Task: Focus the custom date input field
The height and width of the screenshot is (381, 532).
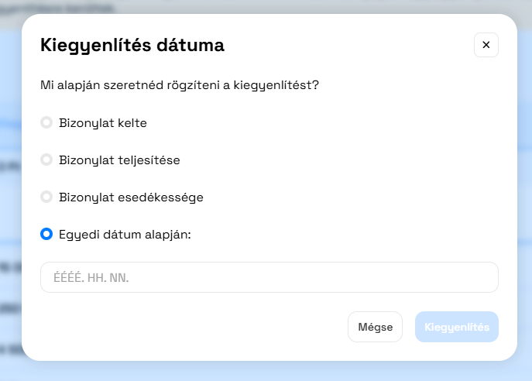Action: [x=310, y=277]
